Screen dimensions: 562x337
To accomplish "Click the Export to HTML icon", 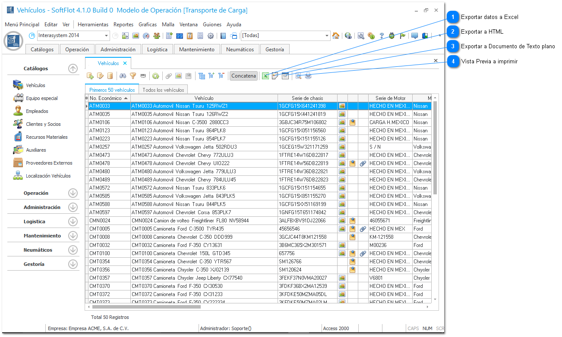I will coord(275,76).
